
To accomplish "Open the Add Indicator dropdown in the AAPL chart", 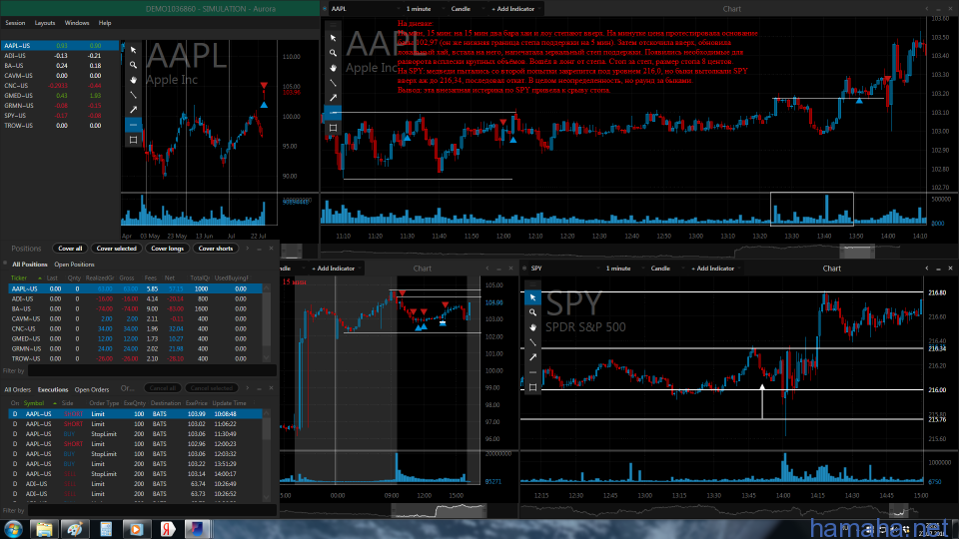I will click(x=515, y=9).
